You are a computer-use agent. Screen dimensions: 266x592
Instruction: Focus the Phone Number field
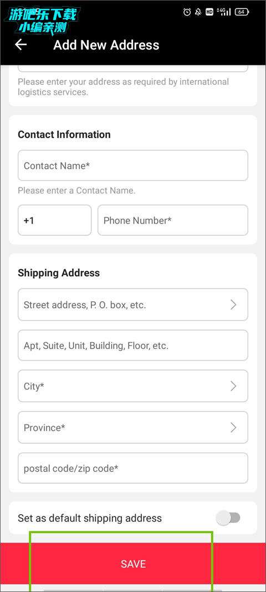coord(173,220)
